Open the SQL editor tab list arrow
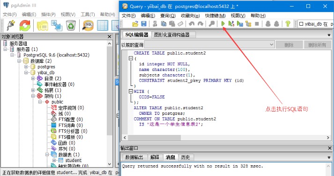This screenshot has height=176, width=334. (x=330, y=35)
